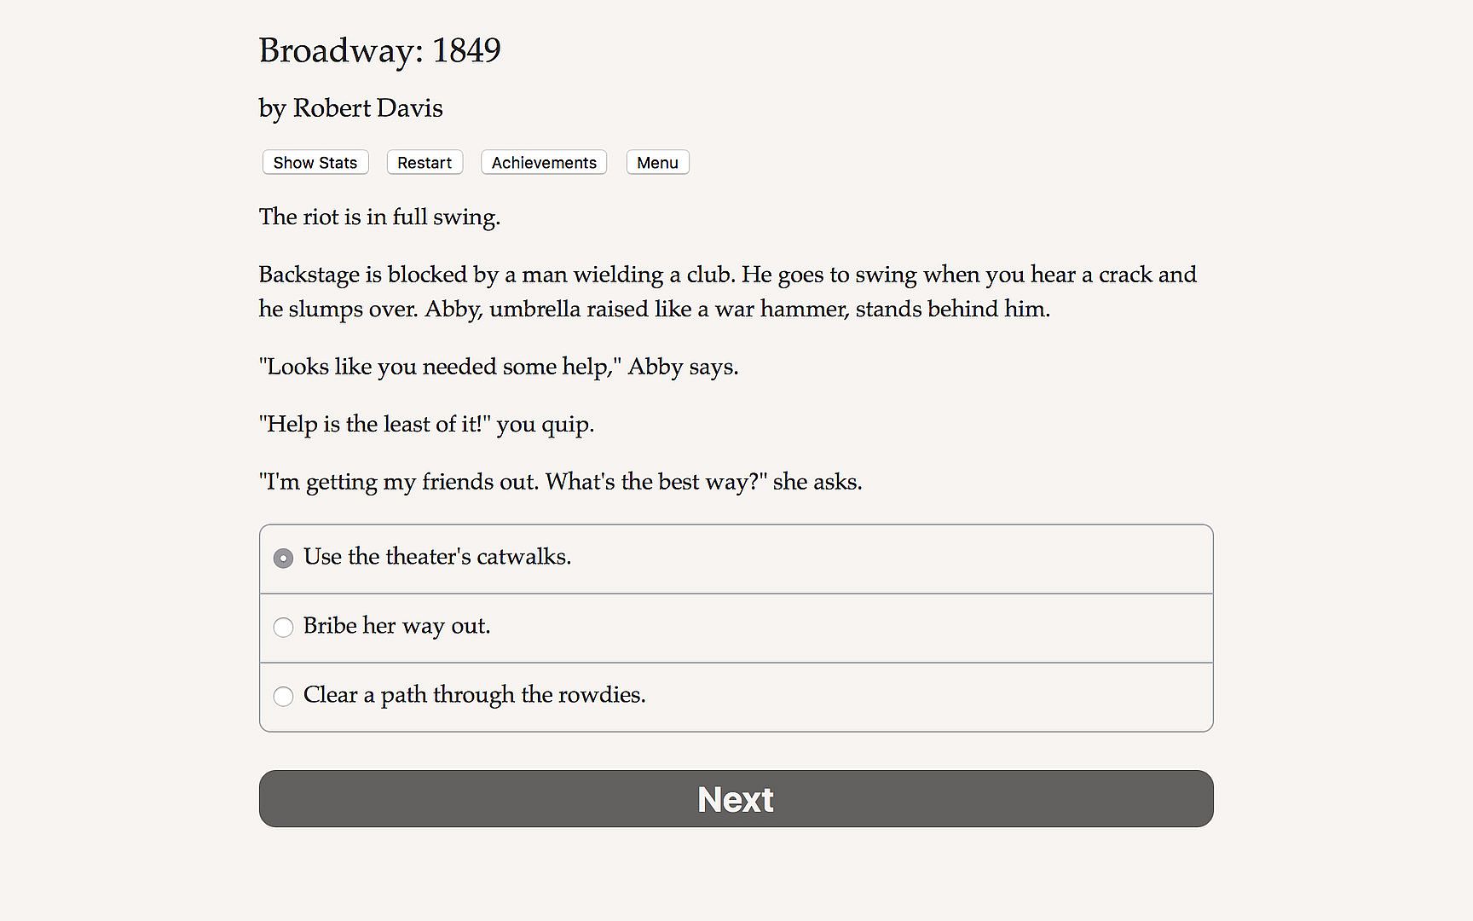This screenshot has width=1473, height=921.
Task: Pick the 'Clear a path' radio button
Action: [x=283, y=696]
